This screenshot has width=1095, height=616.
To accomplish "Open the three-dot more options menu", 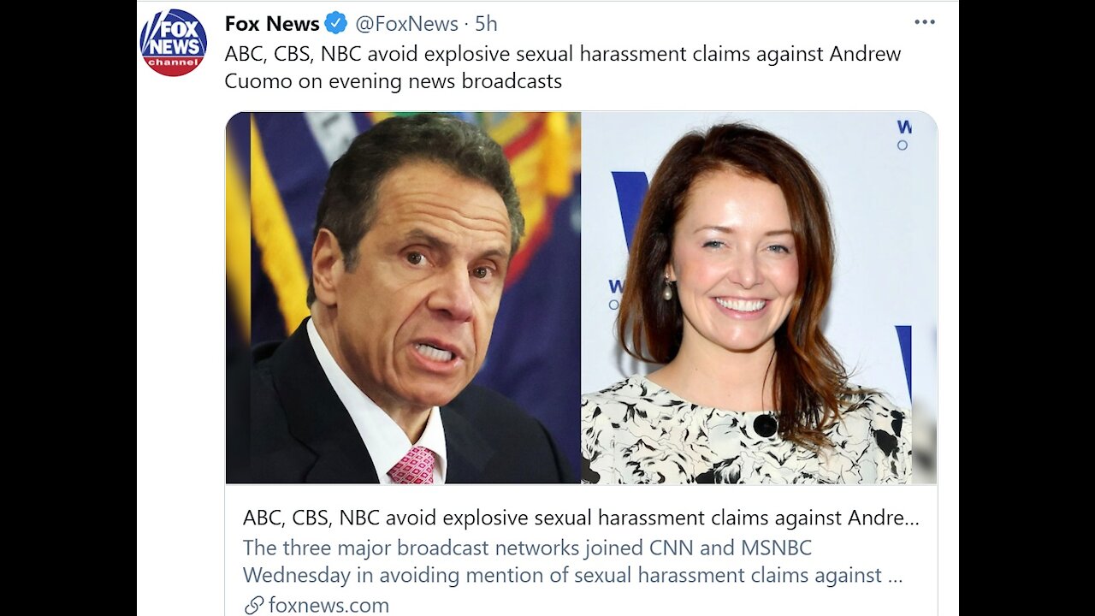I will pyautogui.click(x=925, y=22).
